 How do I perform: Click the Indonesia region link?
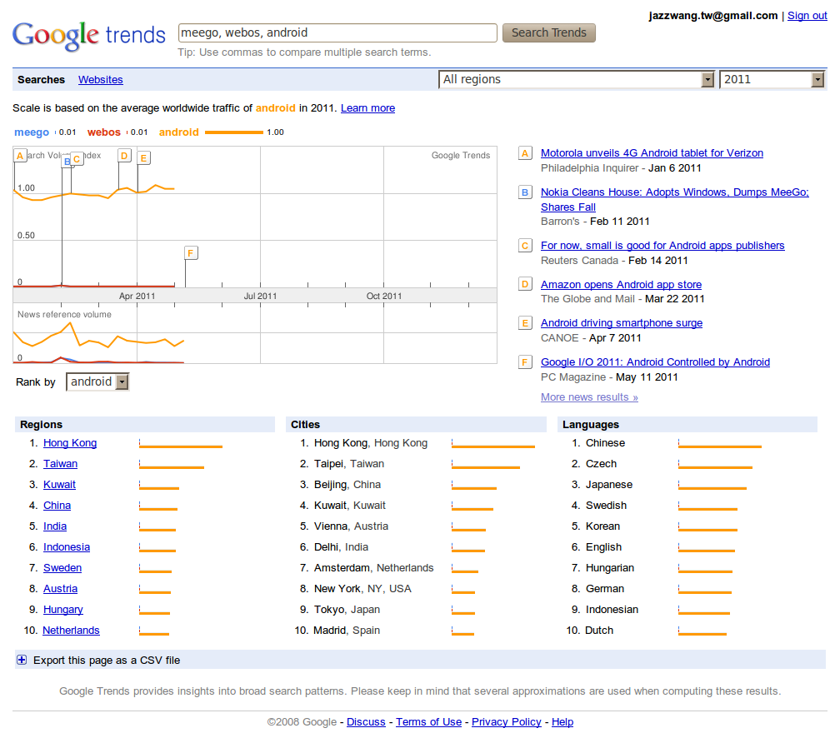coord(67,547)
